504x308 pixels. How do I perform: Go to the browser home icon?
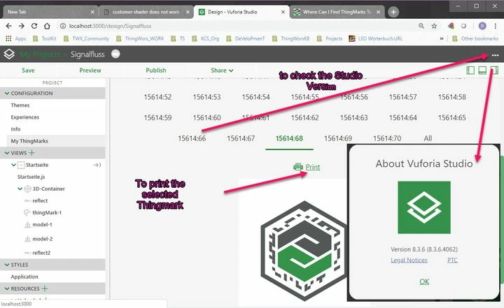pos(47,26)
